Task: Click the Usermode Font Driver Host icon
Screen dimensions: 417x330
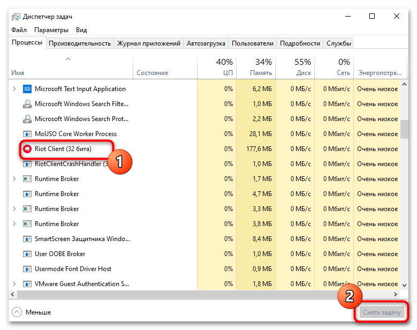Action: point(27,269)
